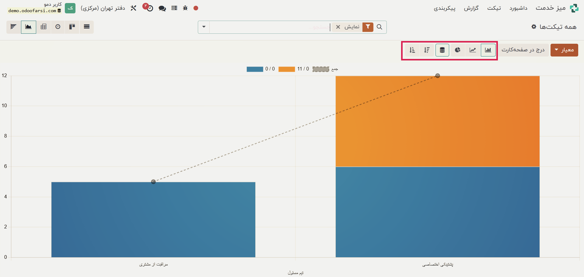Sort chart in descending order
This screenshot has width=584, height=277.
pos(427,50)
